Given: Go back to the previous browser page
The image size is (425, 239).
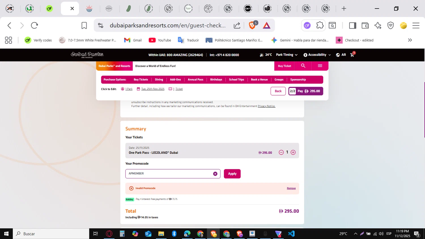Looking at the screenshot, I should coord(9,25).
